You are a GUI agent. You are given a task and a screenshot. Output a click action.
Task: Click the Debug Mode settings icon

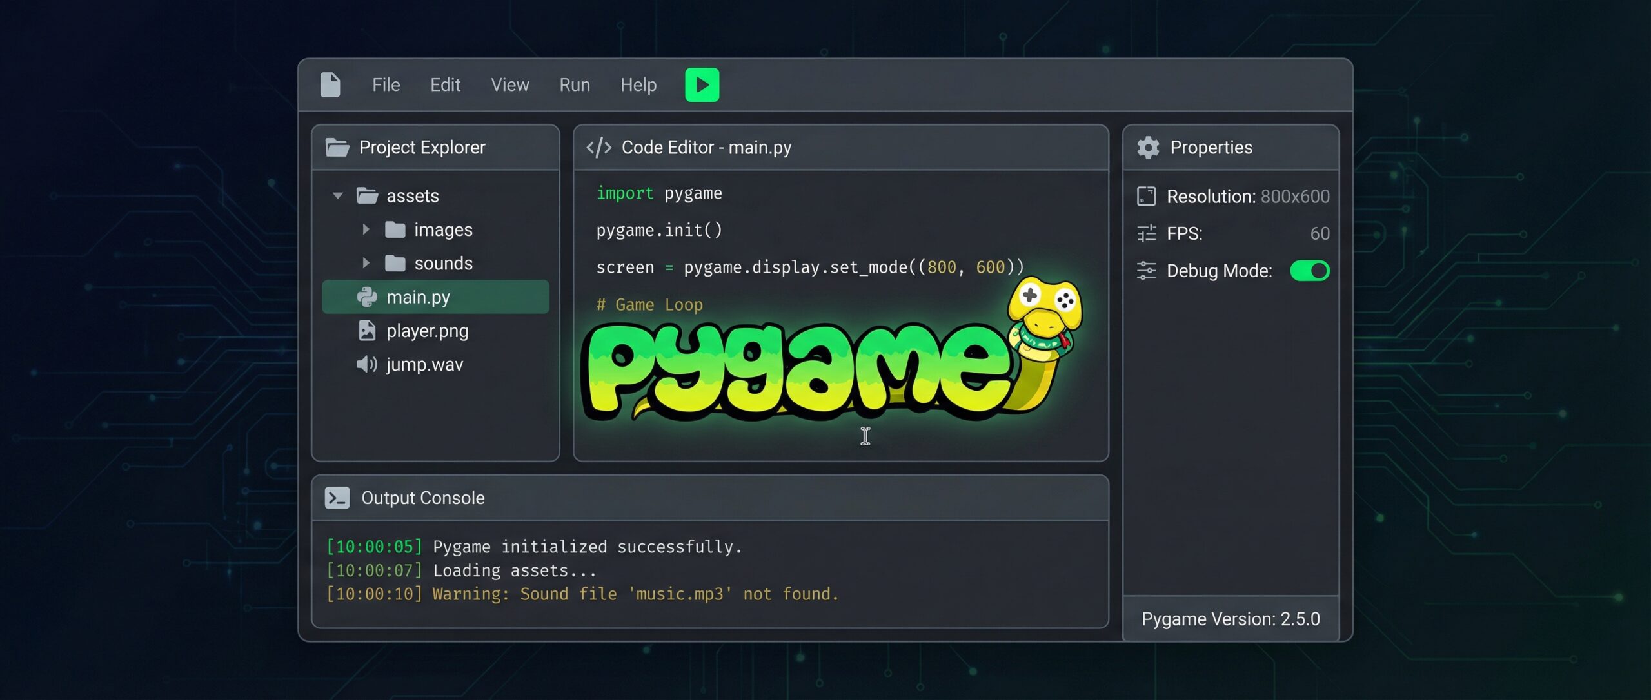click(1146, 271)
